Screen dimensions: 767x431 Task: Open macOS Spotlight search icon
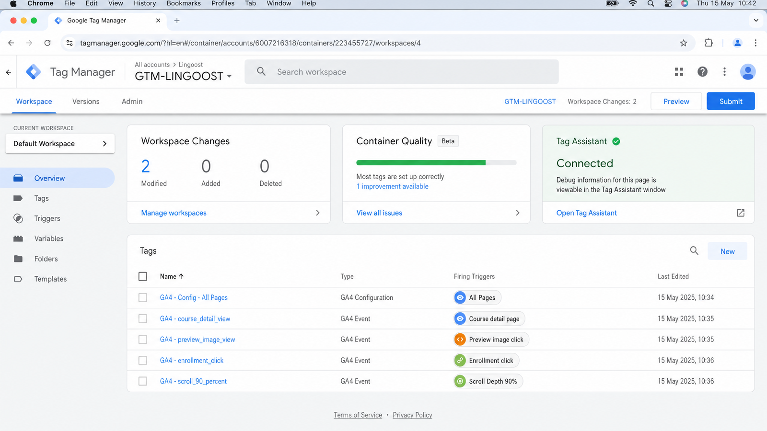pyautogui.click(x=651, y=3)
